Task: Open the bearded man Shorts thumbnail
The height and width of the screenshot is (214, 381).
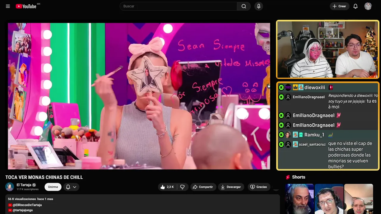Action: point(299,199)
